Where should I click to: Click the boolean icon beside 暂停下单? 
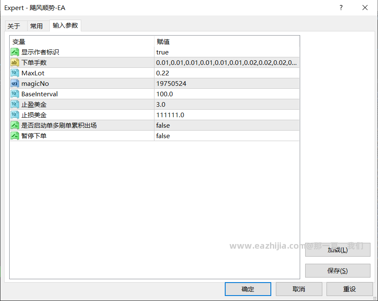coord(15,136)
